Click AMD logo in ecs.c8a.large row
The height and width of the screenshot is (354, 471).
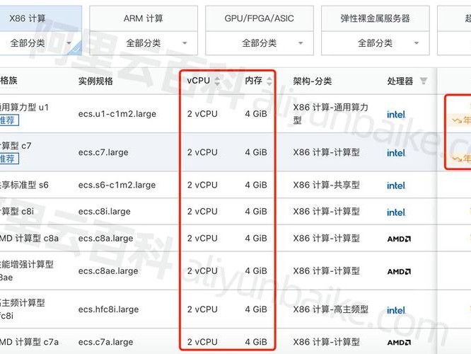pyautogui.click(x=399, y=239)
